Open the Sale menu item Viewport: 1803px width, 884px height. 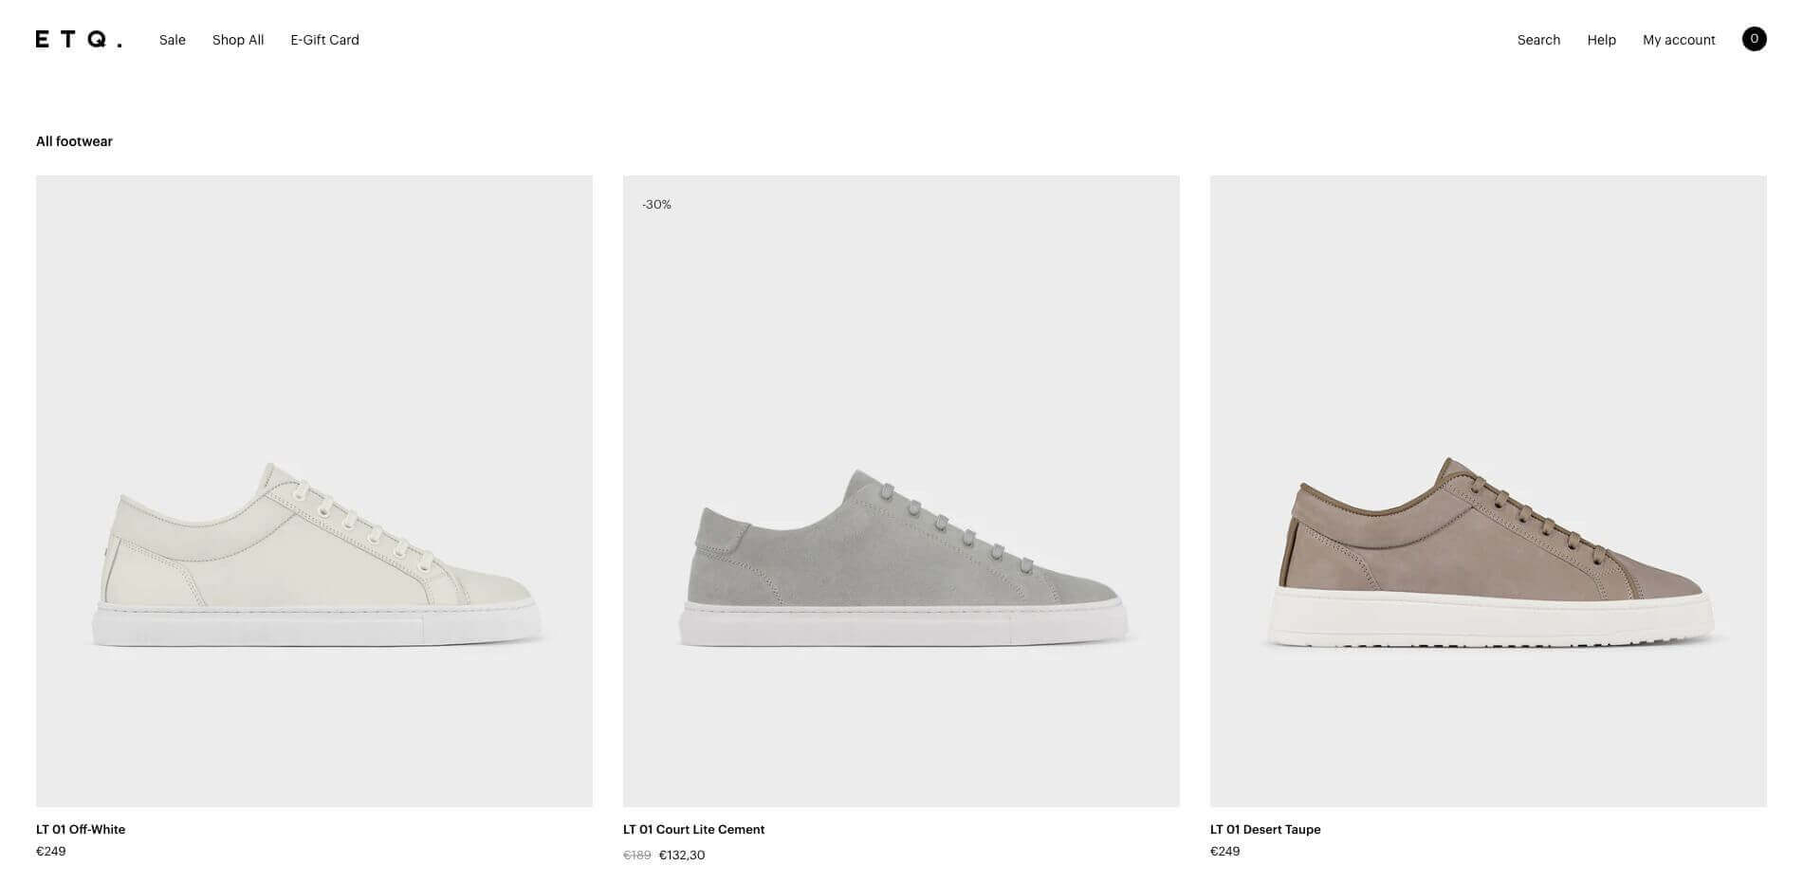[173, 40]
